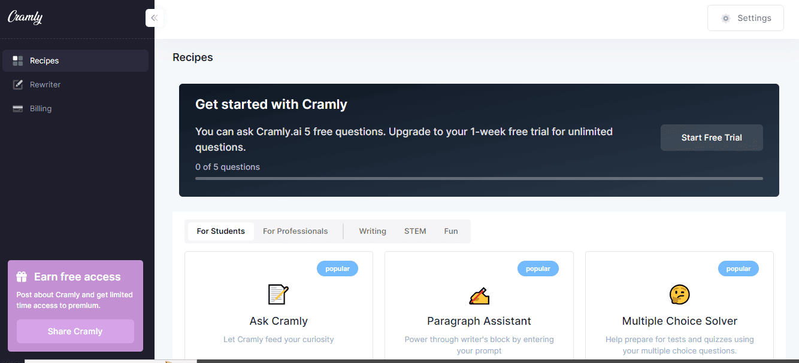
Task: Click the Ask Cramly notepad icon
Action: tap(278, 294)
